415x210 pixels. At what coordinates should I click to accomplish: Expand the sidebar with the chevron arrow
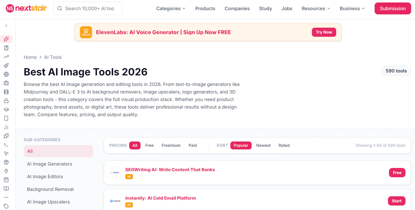coord(6,26)
